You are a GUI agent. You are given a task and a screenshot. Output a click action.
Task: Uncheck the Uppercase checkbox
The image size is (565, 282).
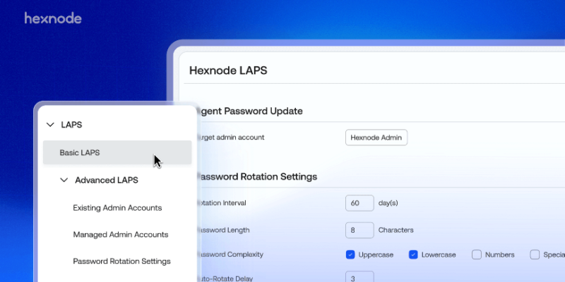coord(350,255)
